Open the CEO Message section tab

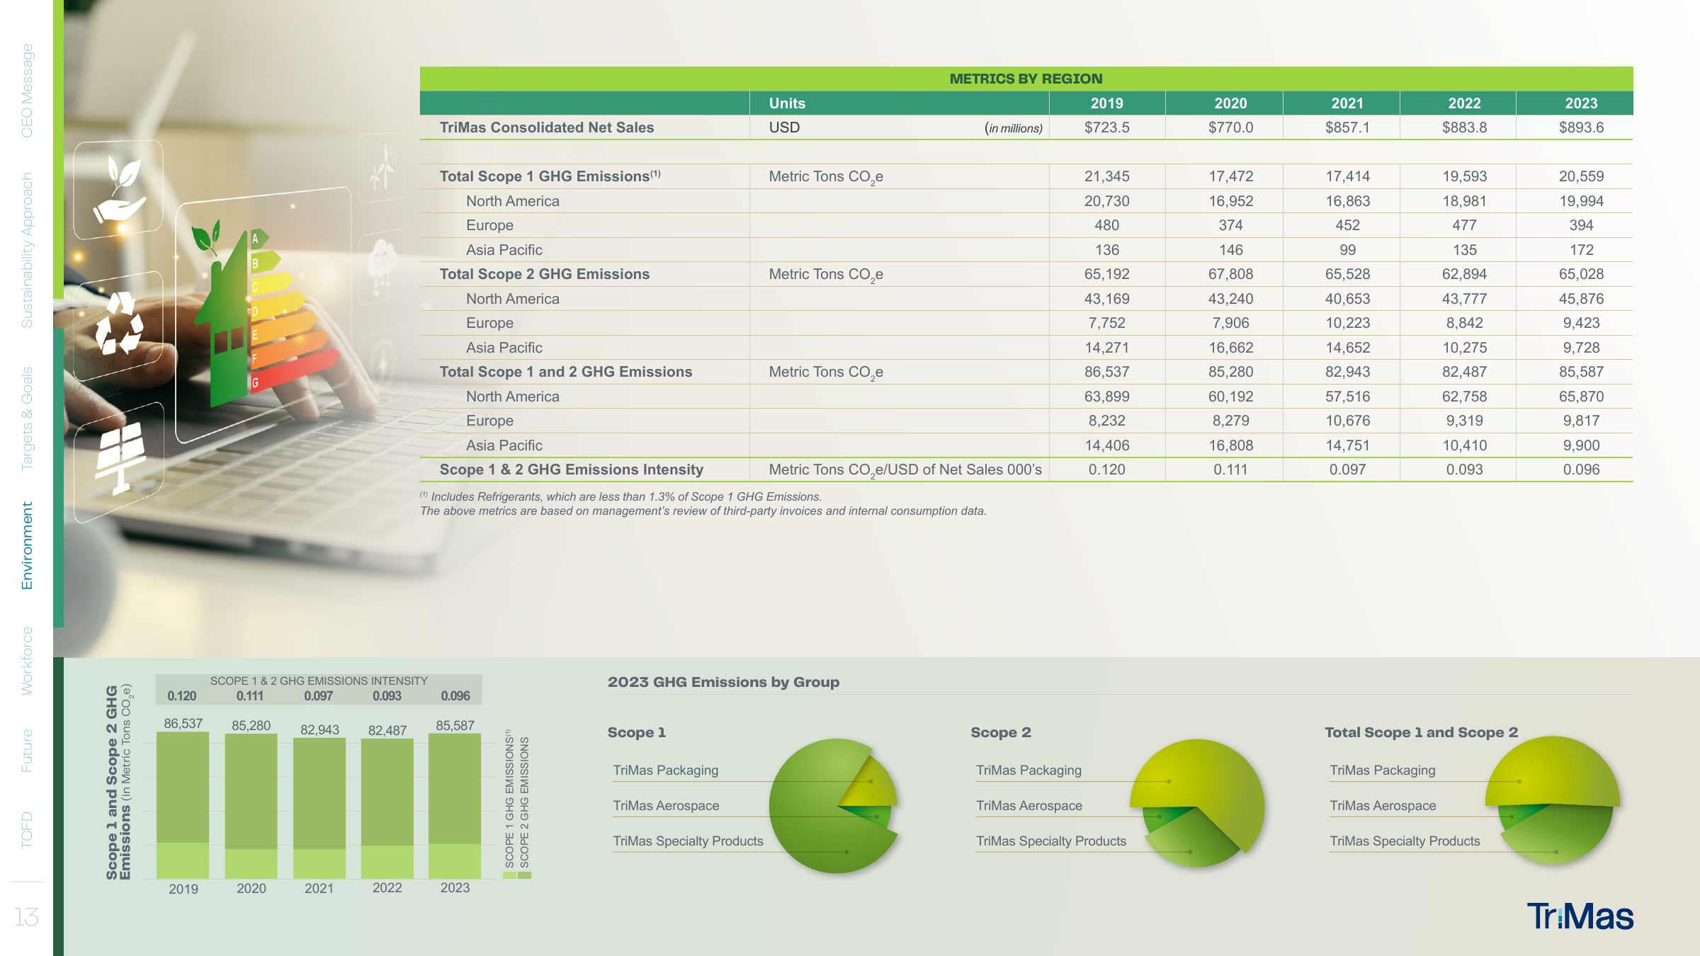27,91
